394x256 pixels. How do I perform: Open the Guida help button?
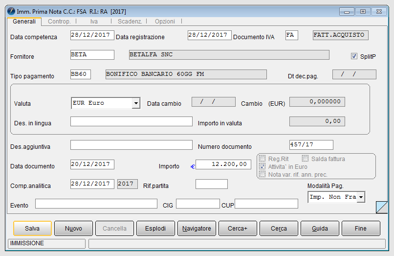(320, 228)
